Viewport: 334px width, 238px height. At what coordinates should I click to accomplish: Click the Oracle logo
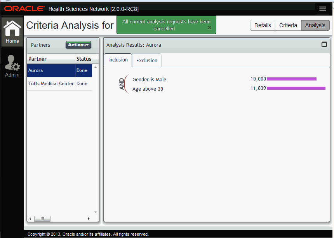pos(24,9)
